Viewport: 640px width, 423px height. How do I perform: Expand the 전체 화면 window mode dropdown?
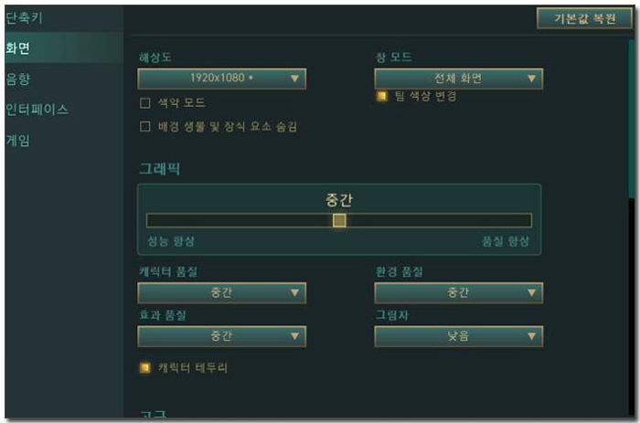pos(458,79)
